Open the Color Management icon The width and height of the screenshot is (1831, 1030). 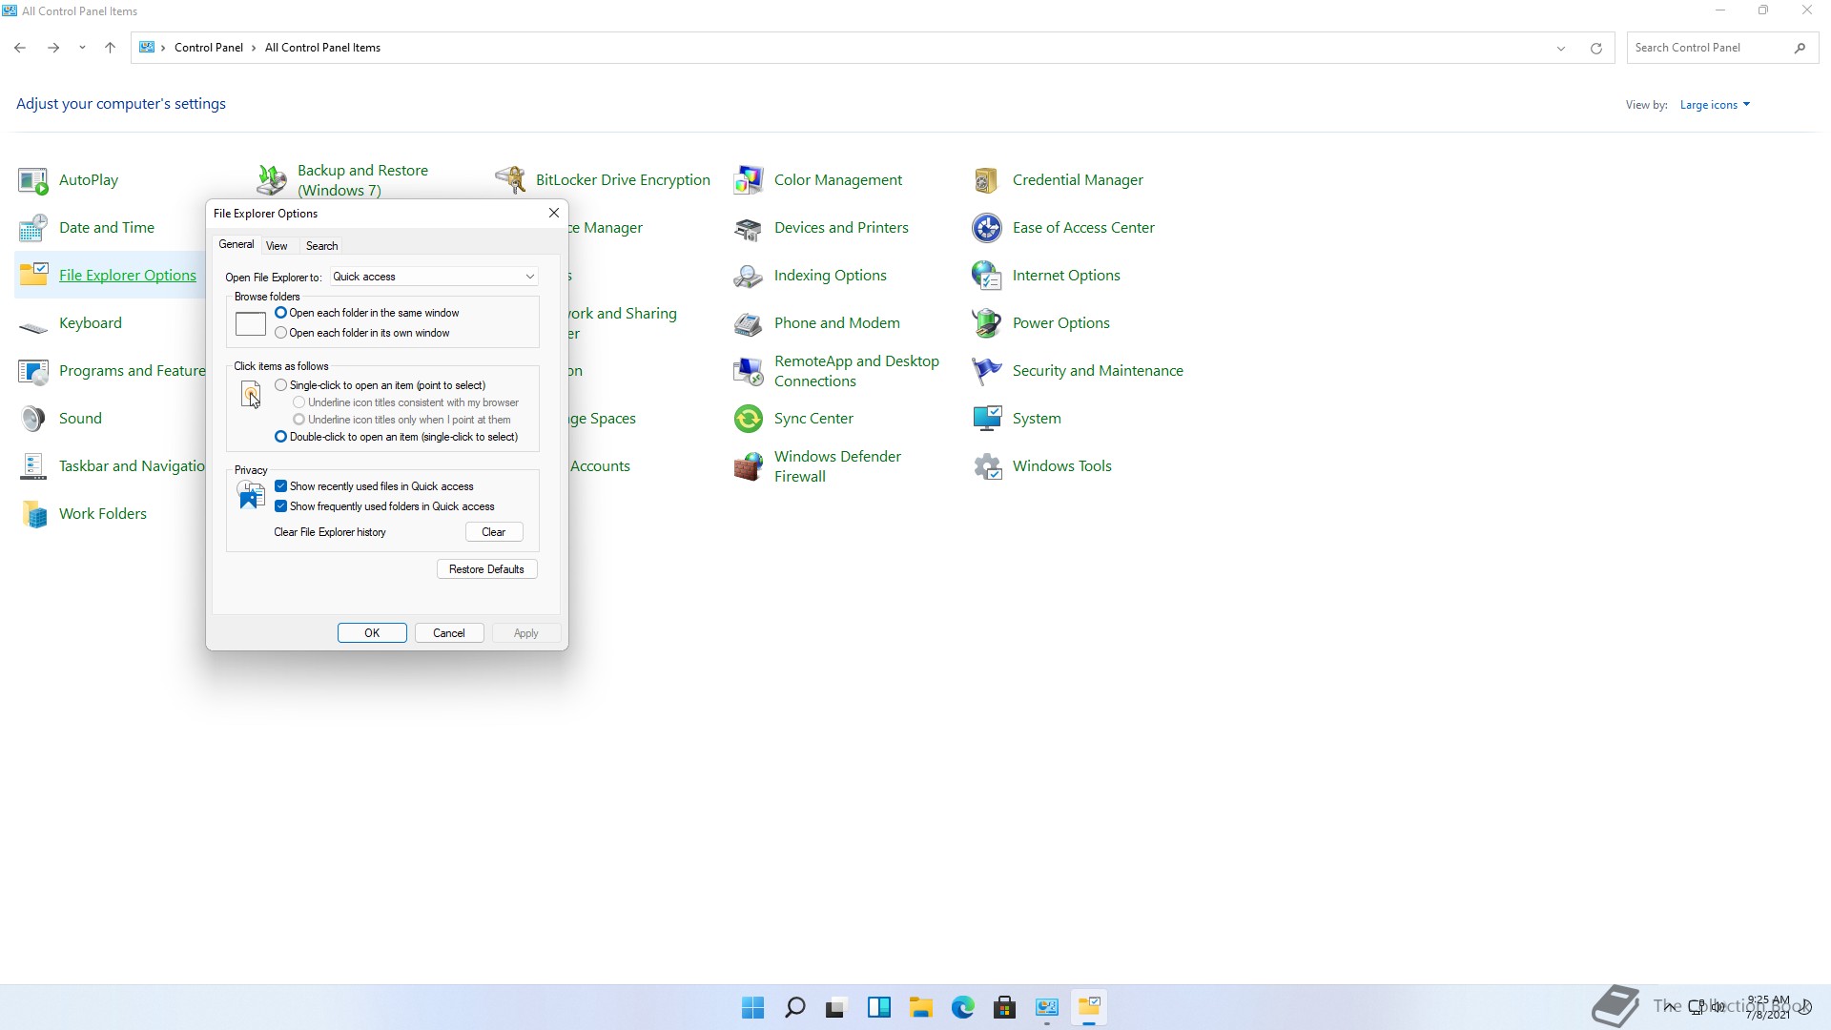click(749, 180)
